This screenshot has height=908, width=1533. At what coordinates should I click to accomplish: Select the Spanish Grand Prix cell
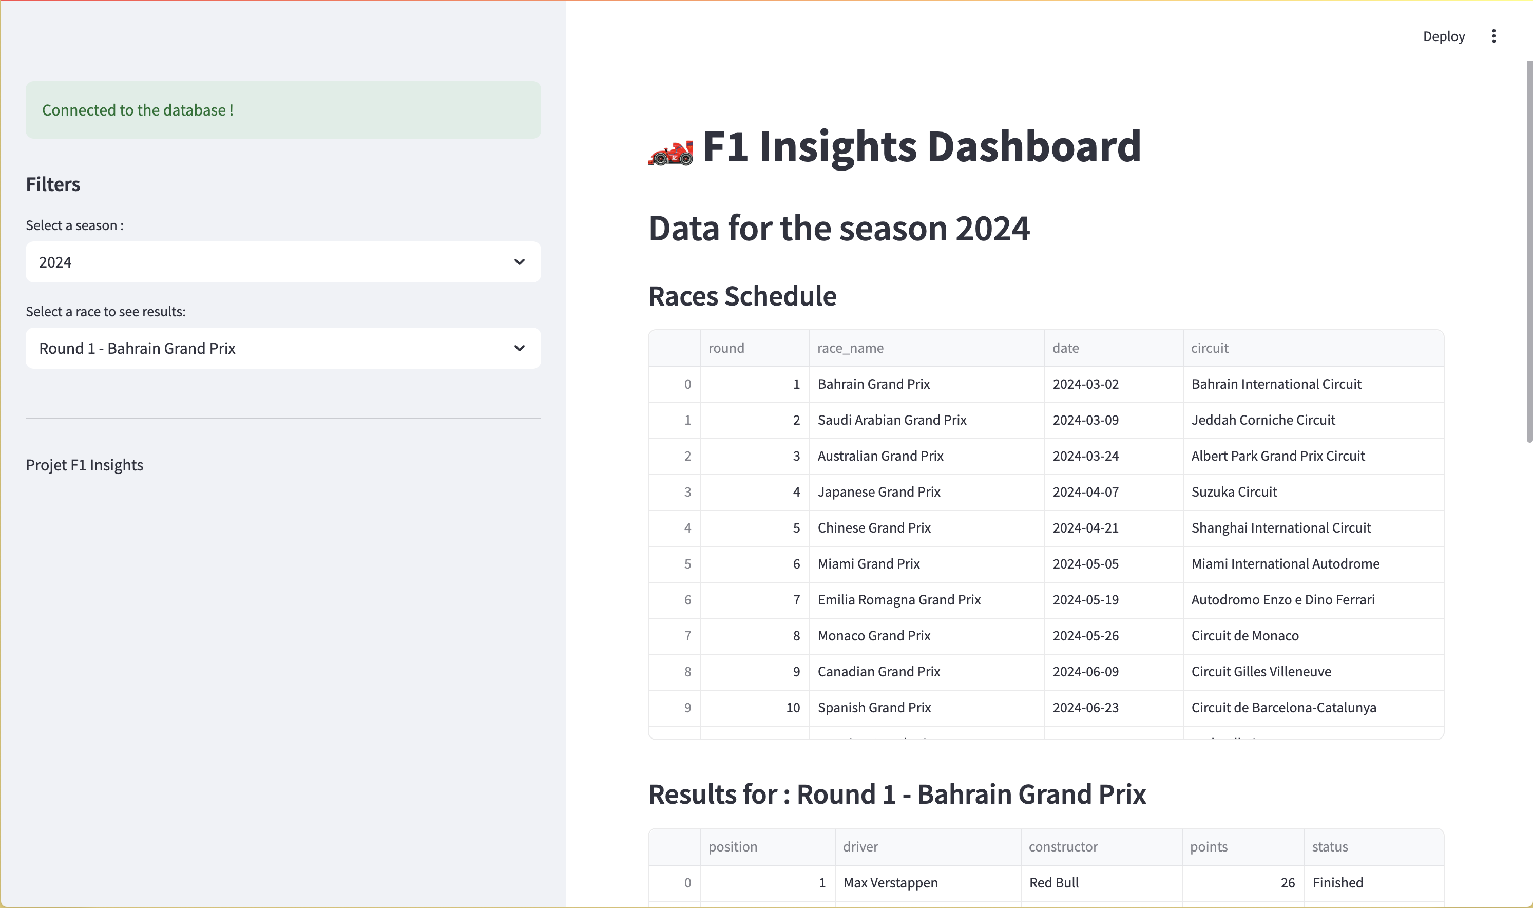click(927, 708)
